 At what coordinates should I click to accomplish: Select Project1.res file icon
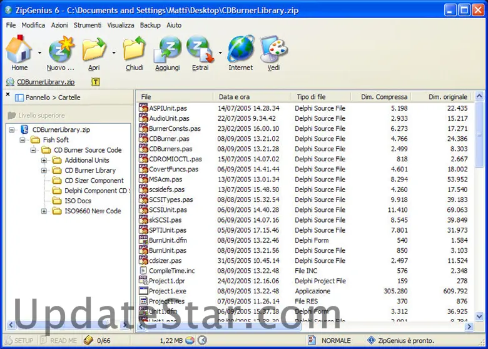click(143, 301)
